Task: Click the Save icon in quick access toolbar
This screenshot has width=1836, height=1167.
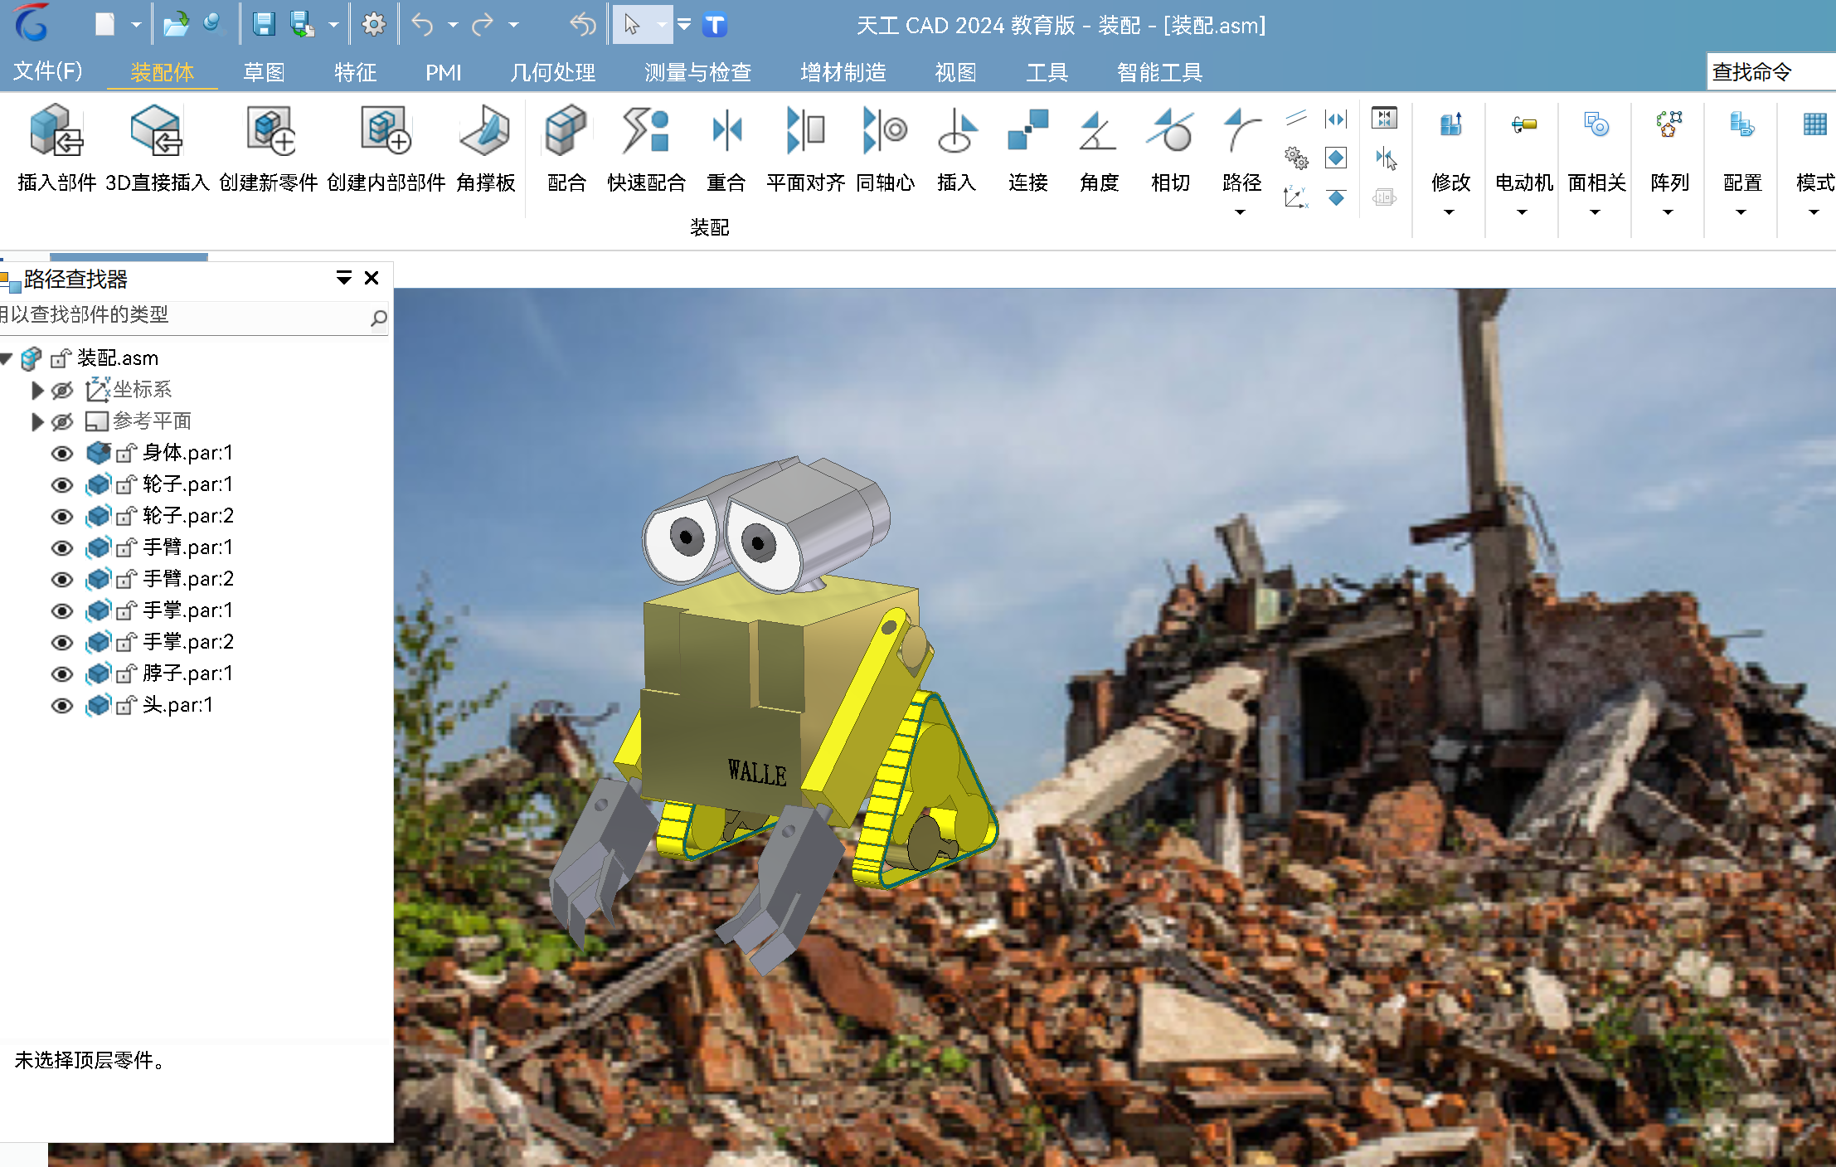Action: [x=264, y=25]
